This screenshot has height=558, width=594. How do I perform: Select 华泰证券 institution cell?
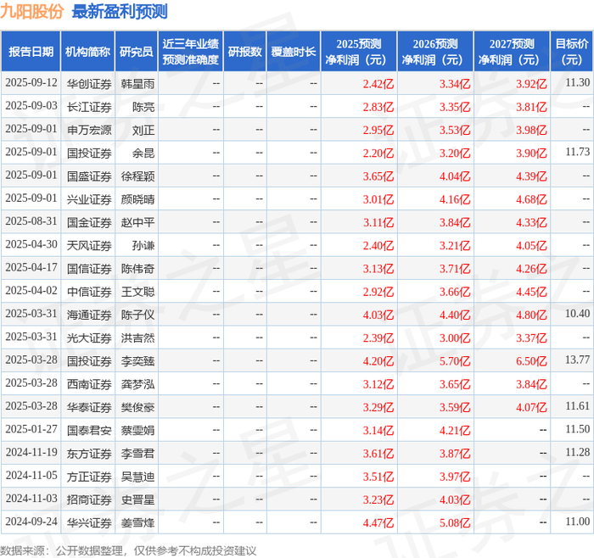click(89, 407)
